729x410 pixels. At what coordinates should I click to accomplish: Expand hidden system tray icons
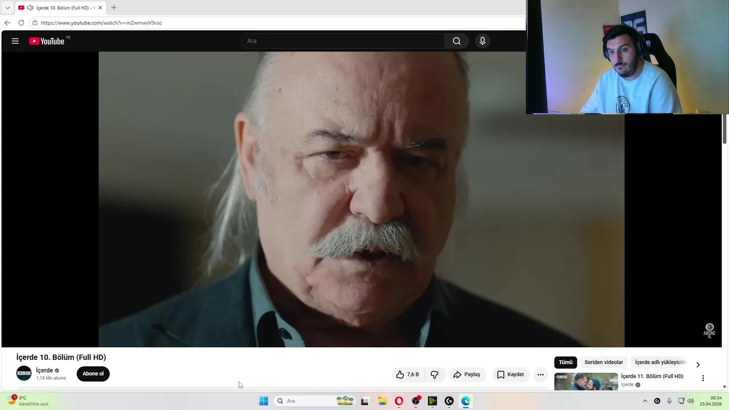645,401
